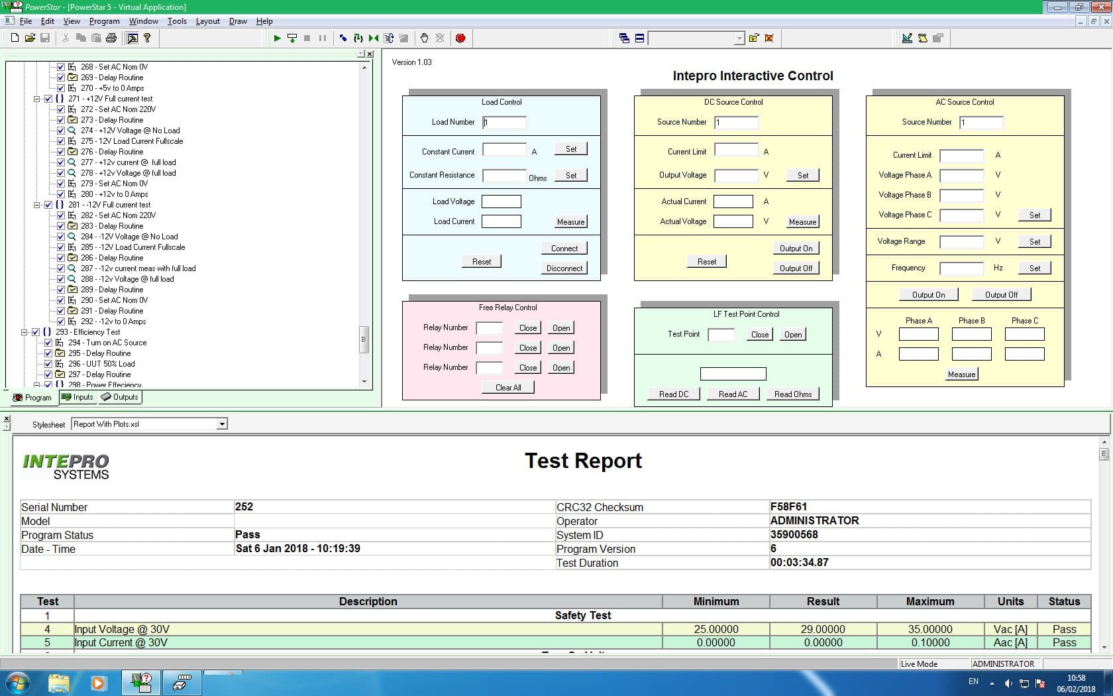The height and width of the screenshot is (696, 1113).
Task: Click the Print toolbar icon
Action: (111, 38)
